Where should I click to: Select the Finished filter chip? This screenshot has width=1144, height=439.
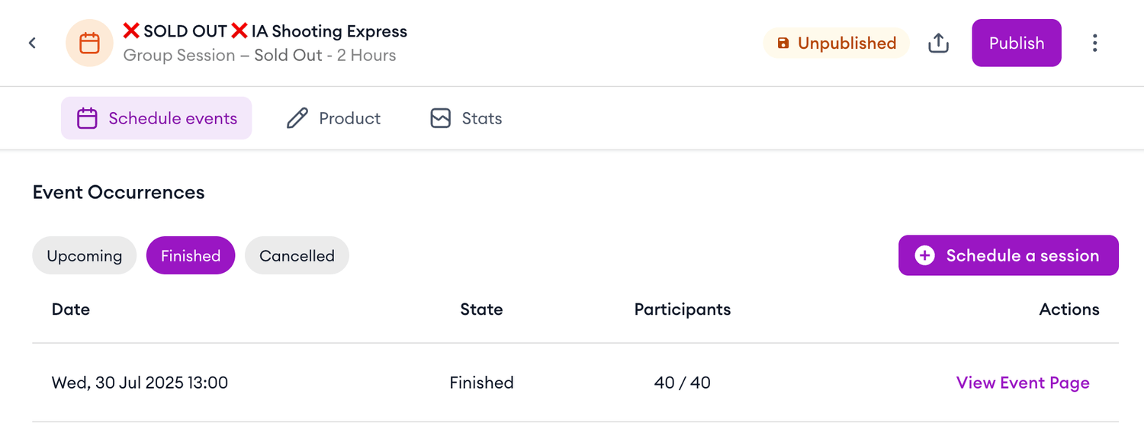pyautogui.click(x=191, y=255)
